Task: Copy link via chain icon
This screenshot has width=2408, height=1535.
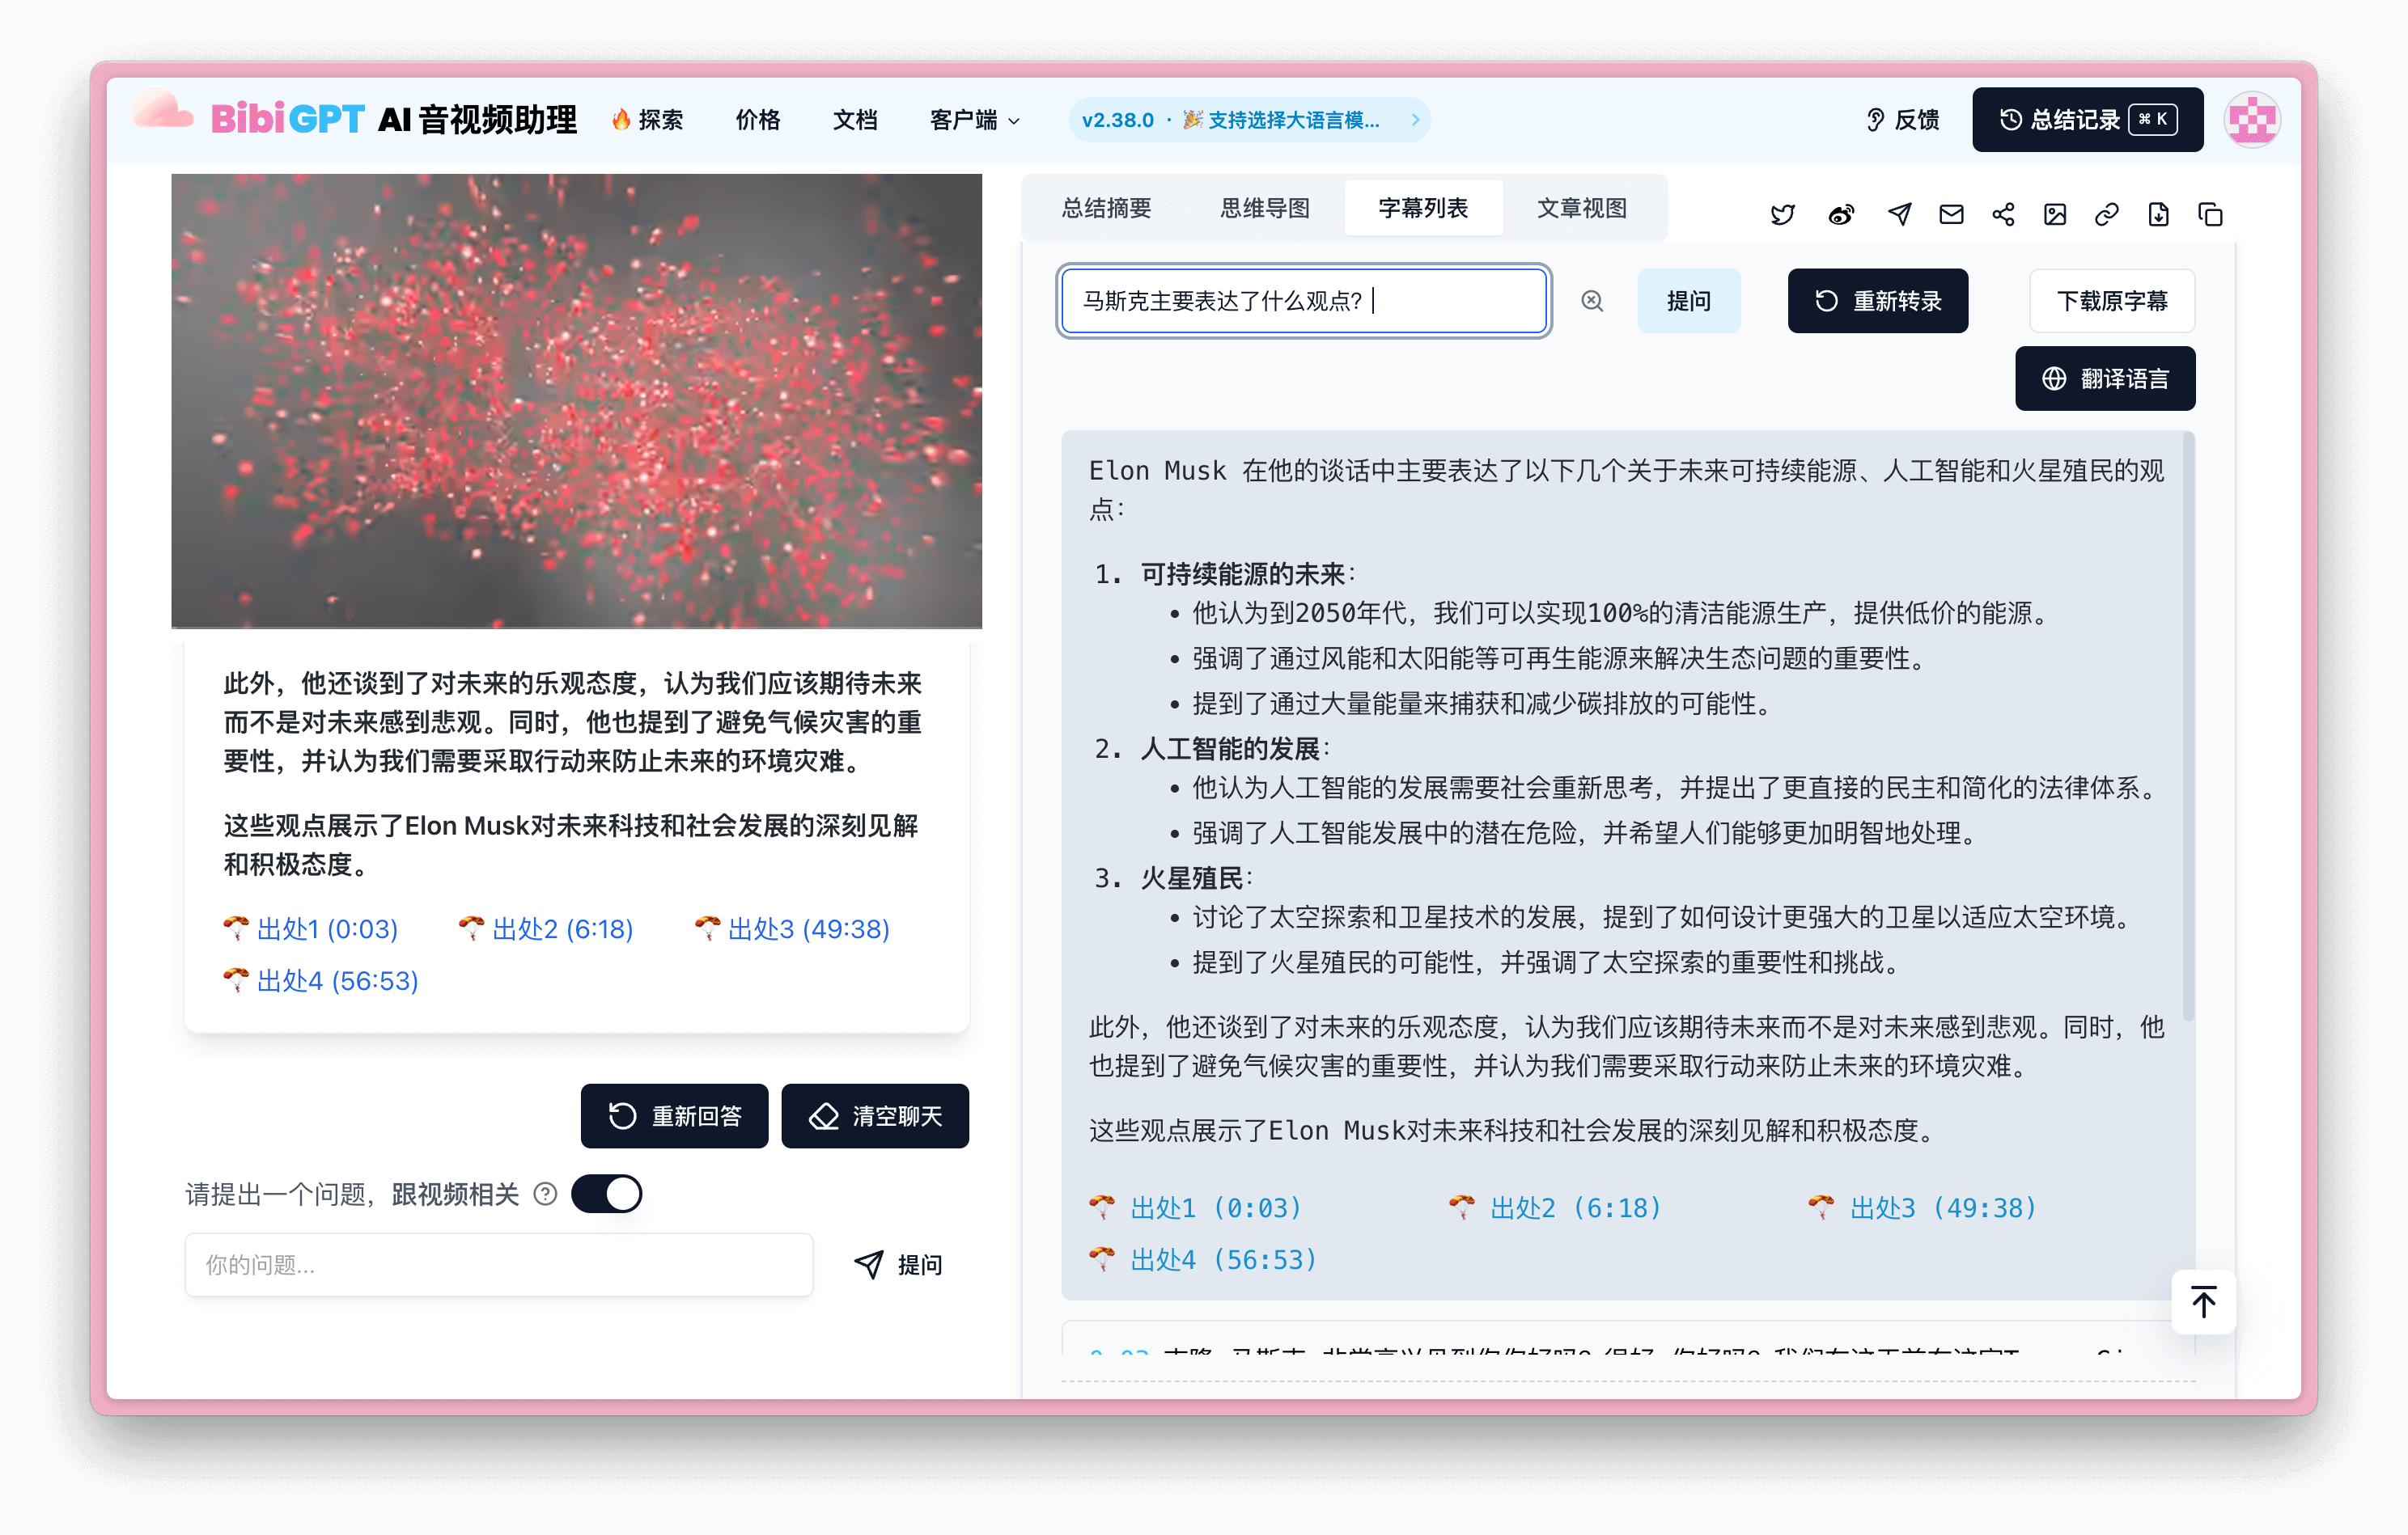Action: click(2107, 215)
